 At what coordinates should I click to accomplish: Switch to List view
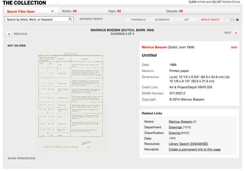point(186,20)
